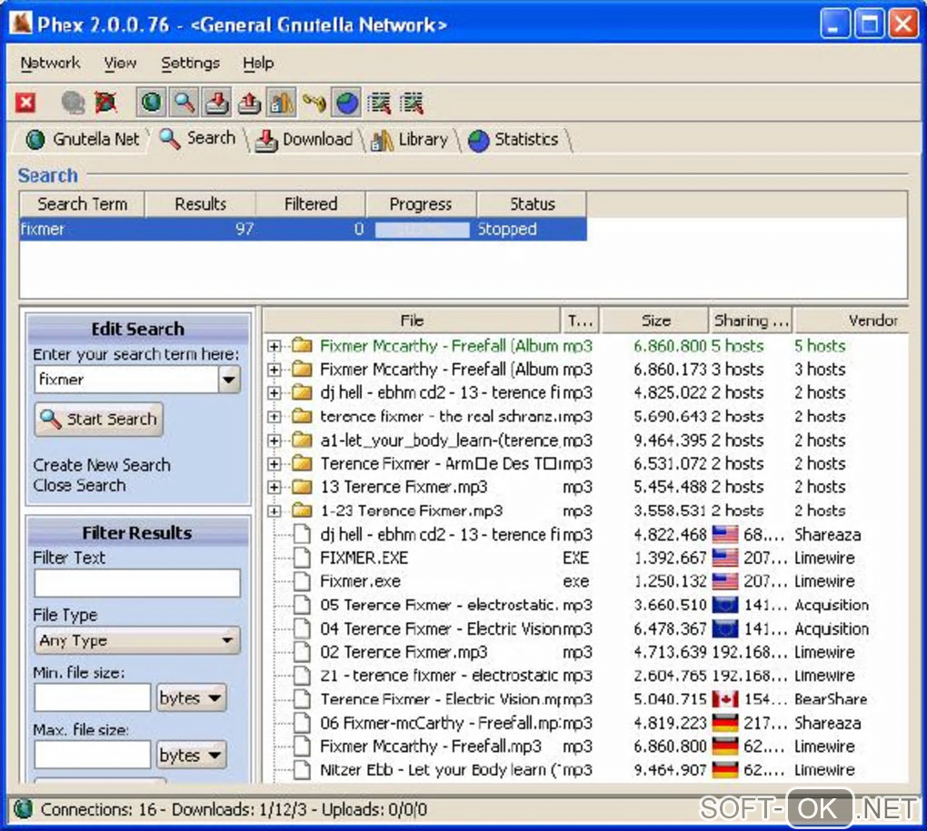Click the Upload toolbar icon
The width and height of the screenshot is (927, 831).
(x=249, y=104)
